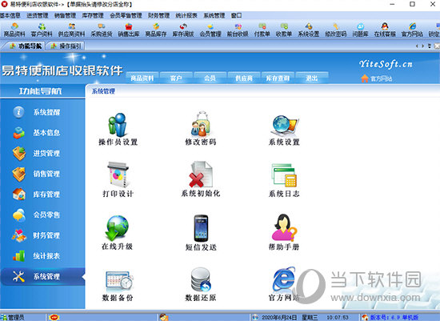440x321 pixels.
Task: Click 系统初始化 red X icon
Action: point(201,179)
